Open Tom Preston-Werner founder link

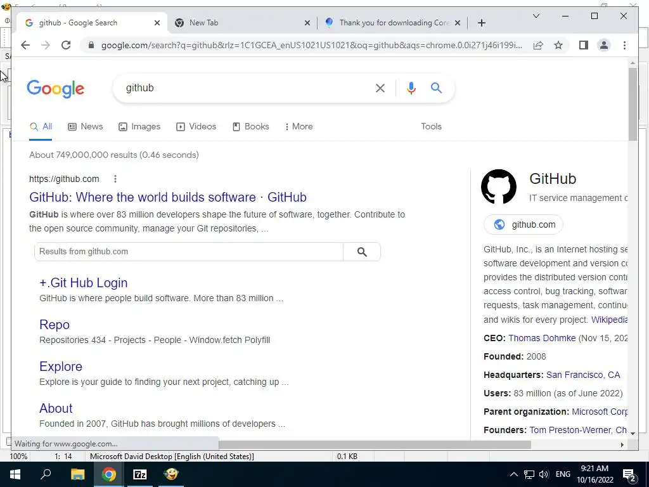tap(570, 430)
